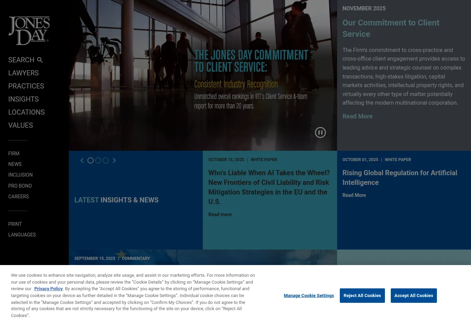Screen dimensions: 471x327
Task: Open the Practices menu item
Action: coord(26,86)
